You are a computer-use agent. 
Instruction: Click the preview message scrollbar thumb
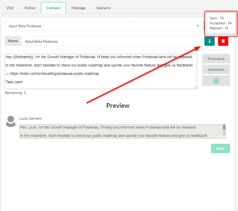pyautogui.click(x=224, y=127)
